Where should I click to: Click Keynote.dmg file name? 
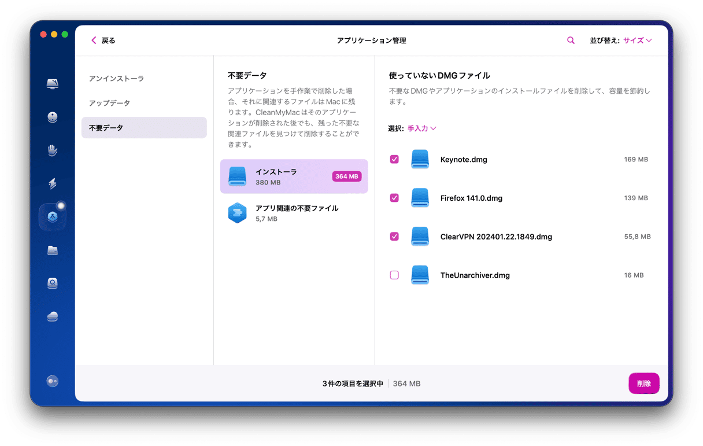(x=464, y=160)
